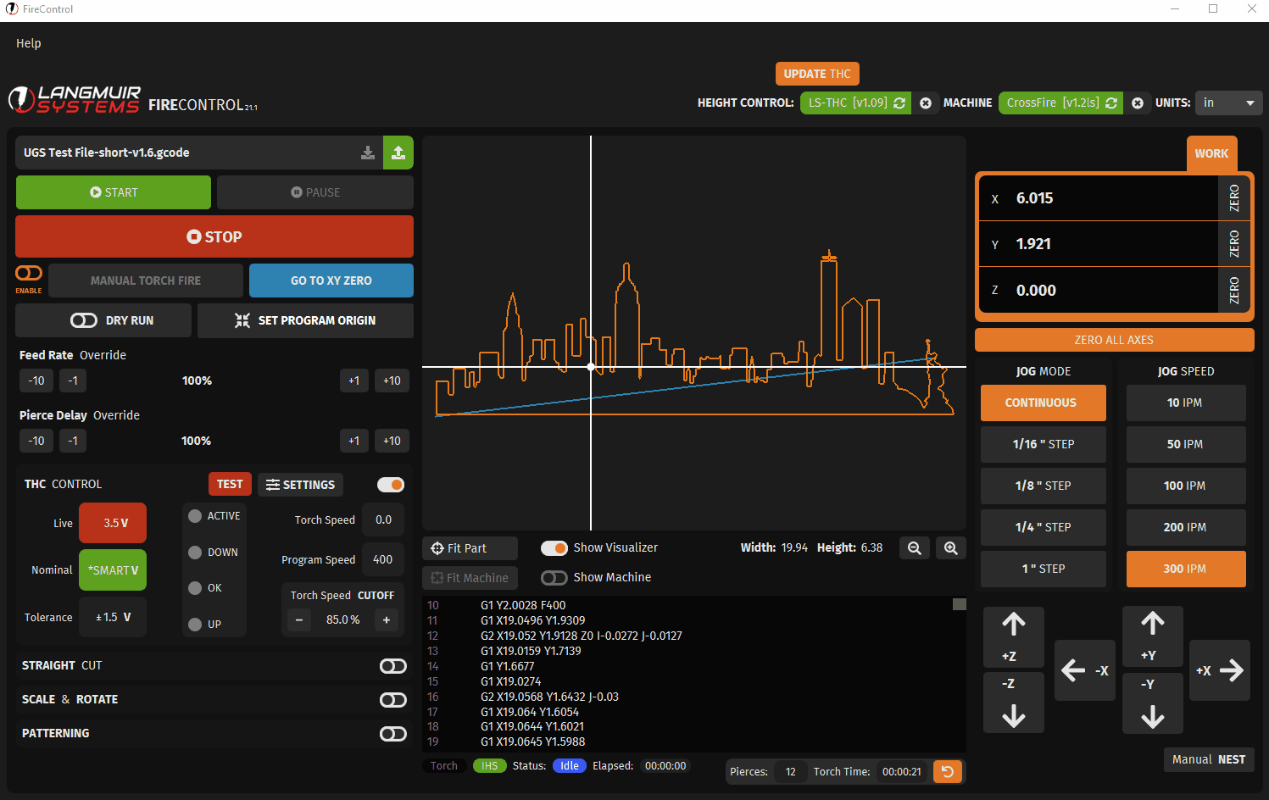1269x800 pixels.
Task: Click the Tolerance ±1.5 V field
Action: (113, 617)
